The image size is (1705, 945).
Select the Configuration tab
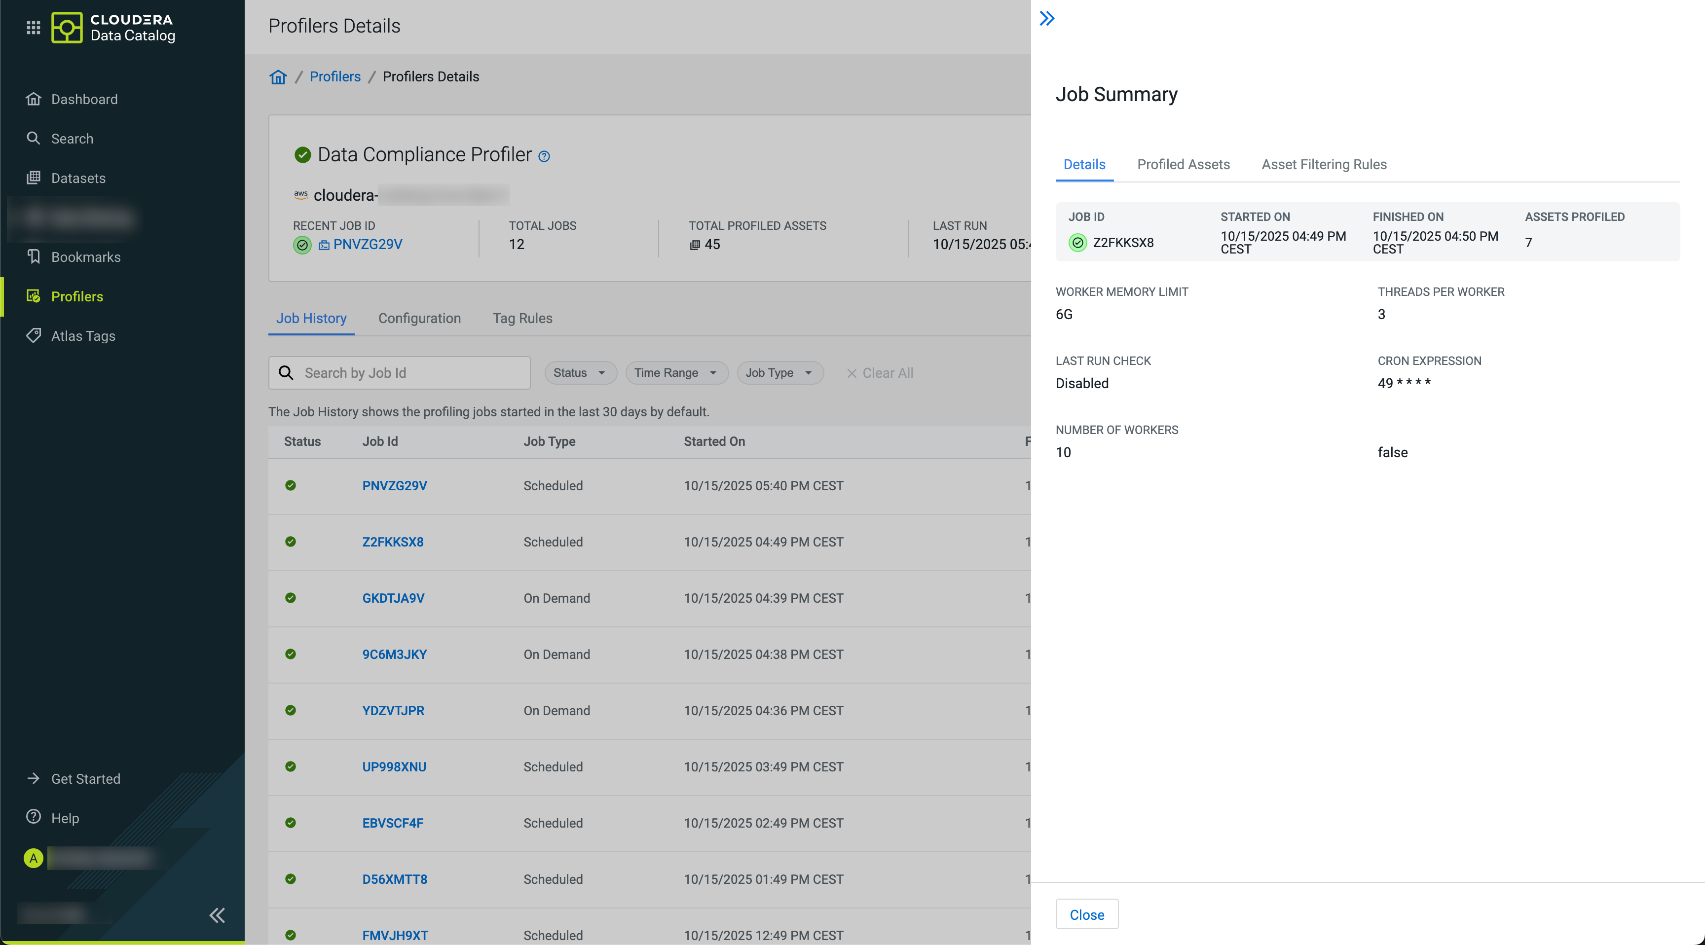click(x=419, y=318)
